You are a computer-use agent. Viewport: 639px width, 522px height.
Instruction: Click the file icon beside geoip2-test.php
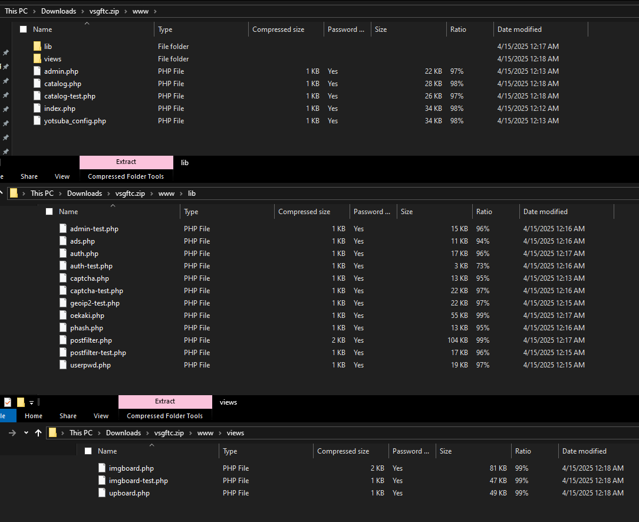point(62,303)
